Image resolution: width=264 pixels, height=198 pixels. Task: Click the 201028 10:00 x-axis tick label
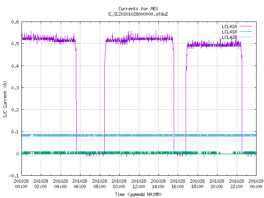pos(119,184)
